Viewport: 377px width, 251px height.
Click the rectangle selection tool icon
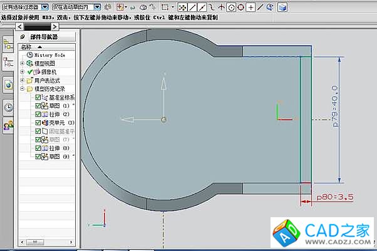click(x=165, y=8)
